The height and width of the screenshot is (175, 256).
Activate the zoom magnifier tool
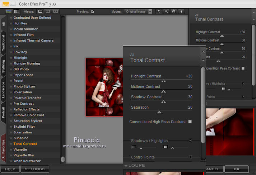[166, 11]
